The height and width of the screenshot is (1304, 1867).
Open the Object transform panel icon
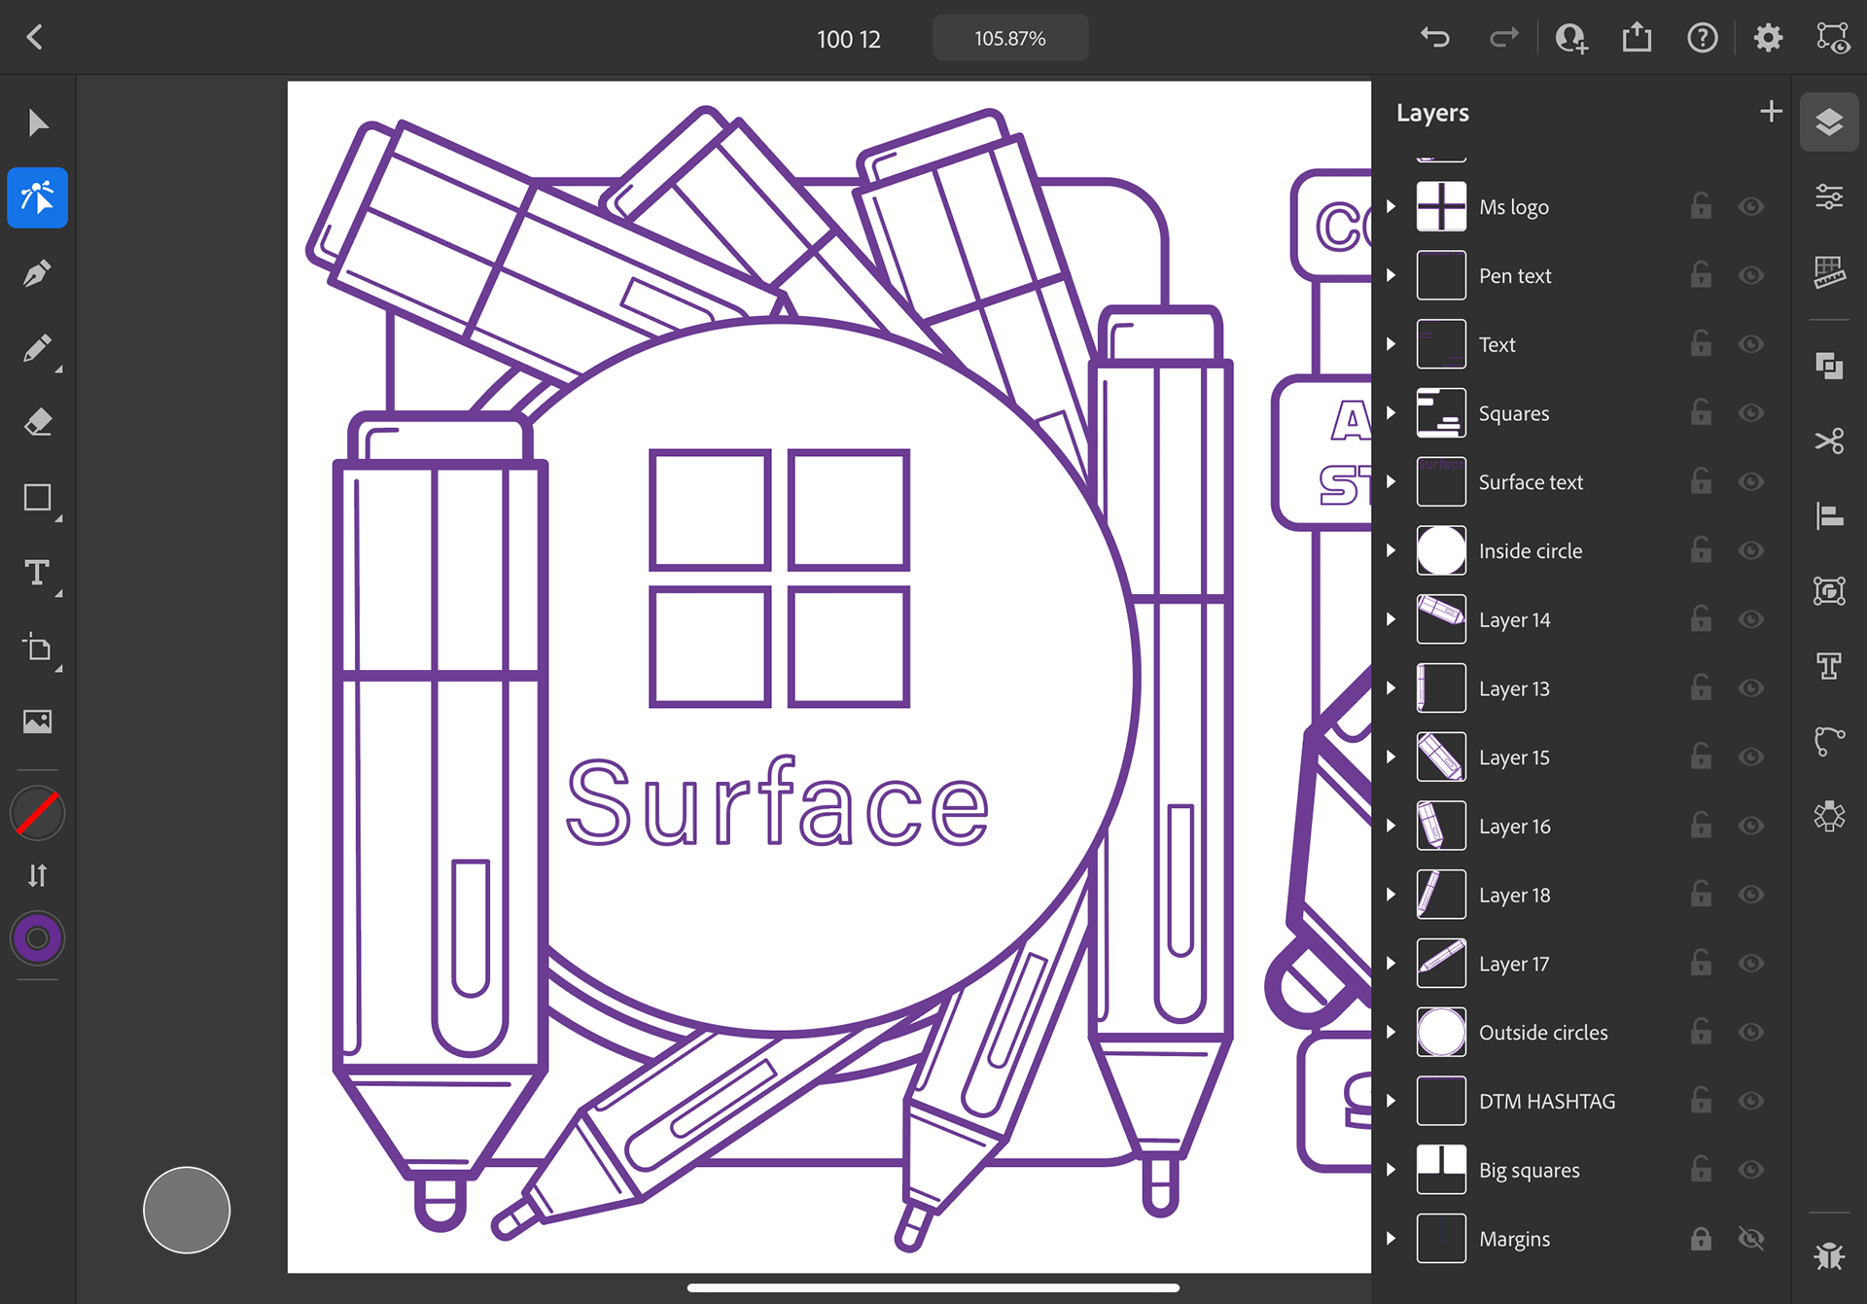[x=1829, y=590]
